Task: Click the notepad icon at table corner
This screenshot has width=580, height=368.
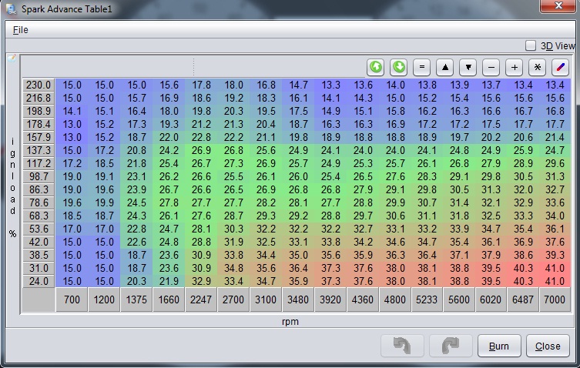Action: [x=12, y=58]
